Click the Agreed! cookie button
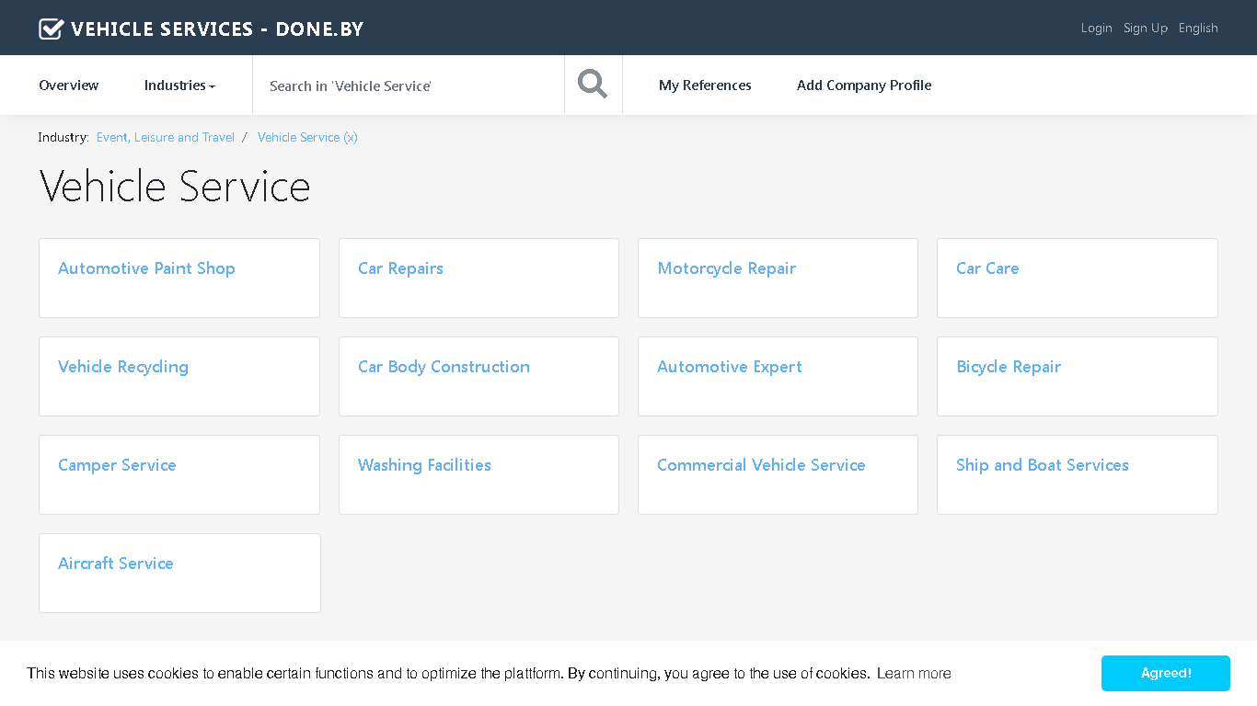This screenshot has width=1257, height=706. (x=1166, y=673)
